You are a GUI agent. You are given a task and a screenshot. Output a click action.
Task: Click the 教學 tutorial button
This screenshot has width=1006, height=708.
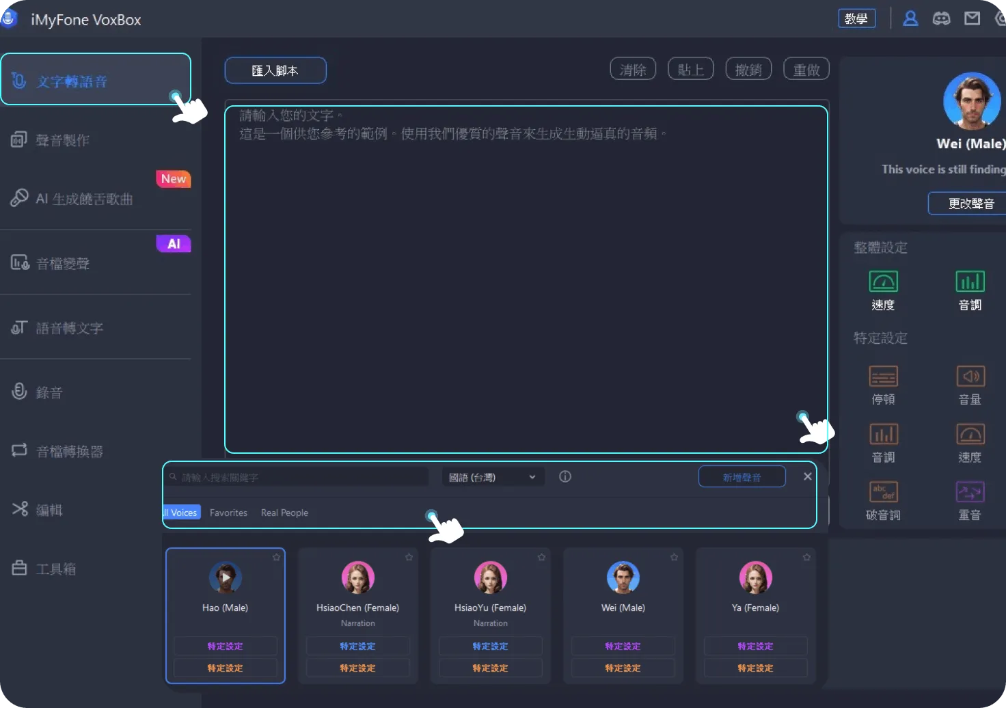857,18
